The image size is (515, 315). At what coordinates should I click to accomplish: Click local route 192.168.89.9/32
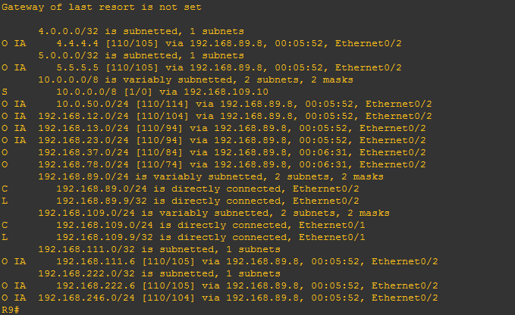[181, 201]
